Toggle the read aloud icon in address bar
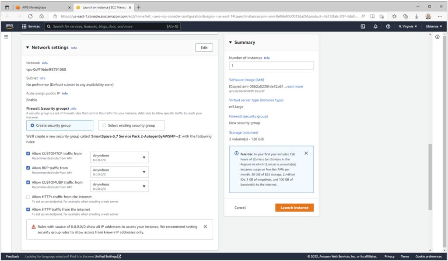This screenshot has height=261, width=448. (363, 16)
